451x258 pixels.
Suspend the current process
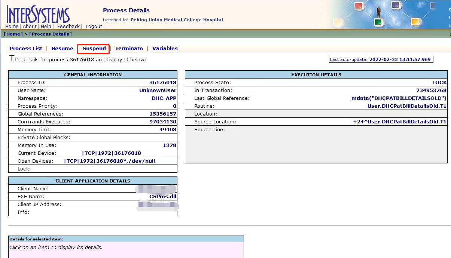pyautogui.click(x=94, y=49)
